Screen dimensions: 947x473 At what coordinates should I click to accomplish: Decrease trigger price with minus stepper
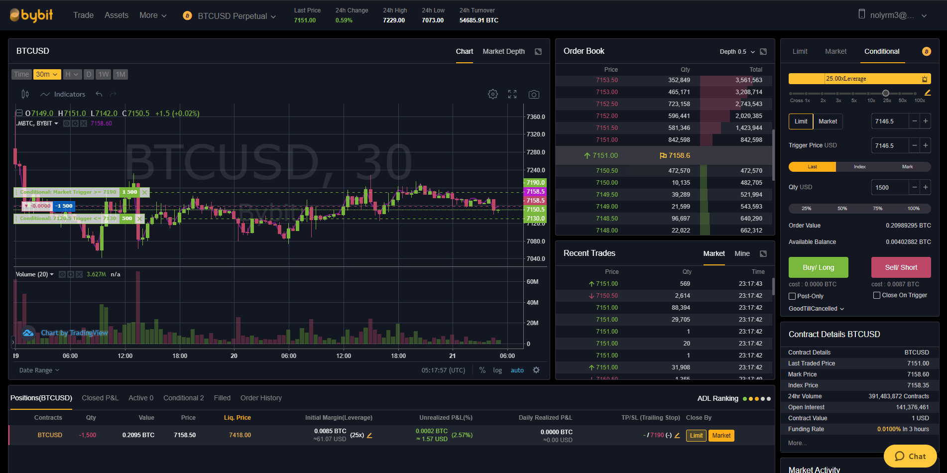click(x=915, y=145)
